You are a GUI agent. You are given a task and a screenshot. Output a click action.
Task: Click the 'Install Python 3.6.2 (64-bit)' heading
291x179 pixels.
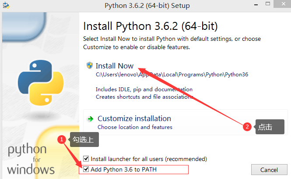151,26
